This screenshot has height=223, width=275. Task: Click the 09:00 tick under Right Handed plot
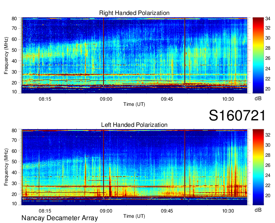point(106,99)
